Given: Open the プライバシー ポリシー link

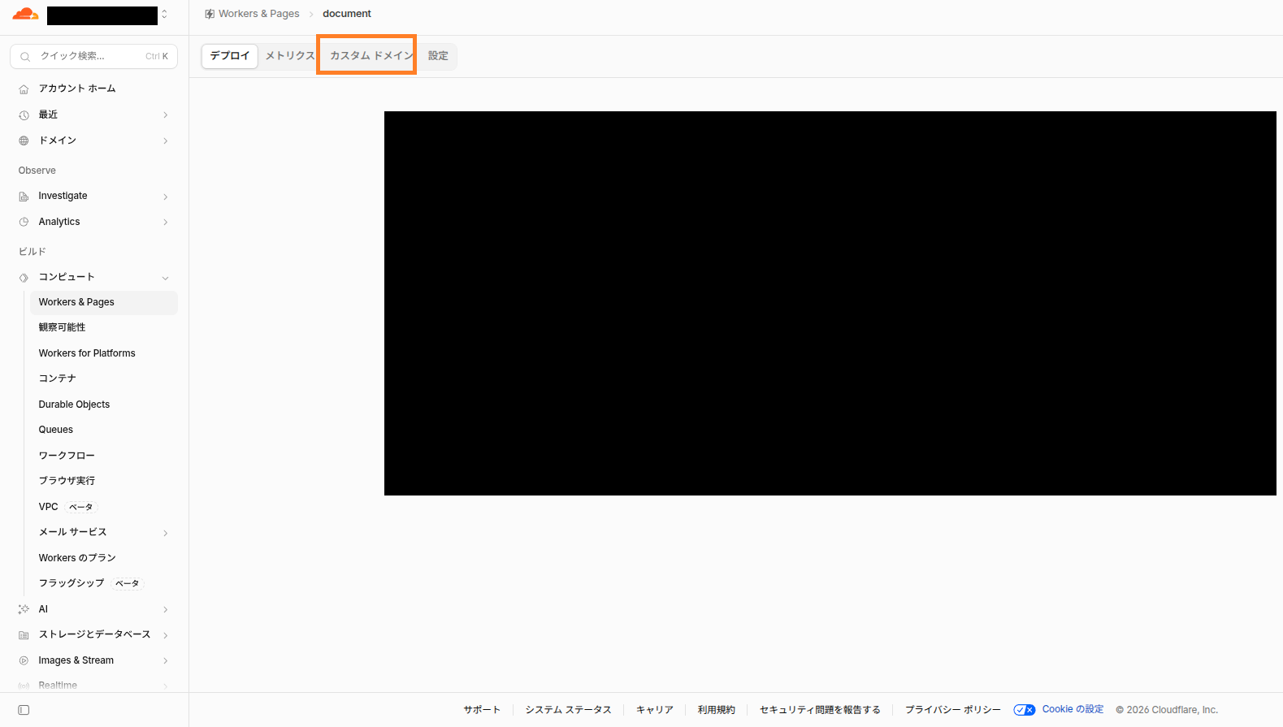Looking at the screenshot, I should (x=953, y=710).
